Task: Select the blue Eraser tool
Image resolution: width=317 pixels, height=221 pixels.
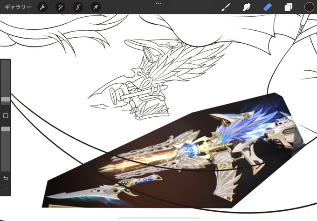Action: pyautogui.click(x=268, y=7)
